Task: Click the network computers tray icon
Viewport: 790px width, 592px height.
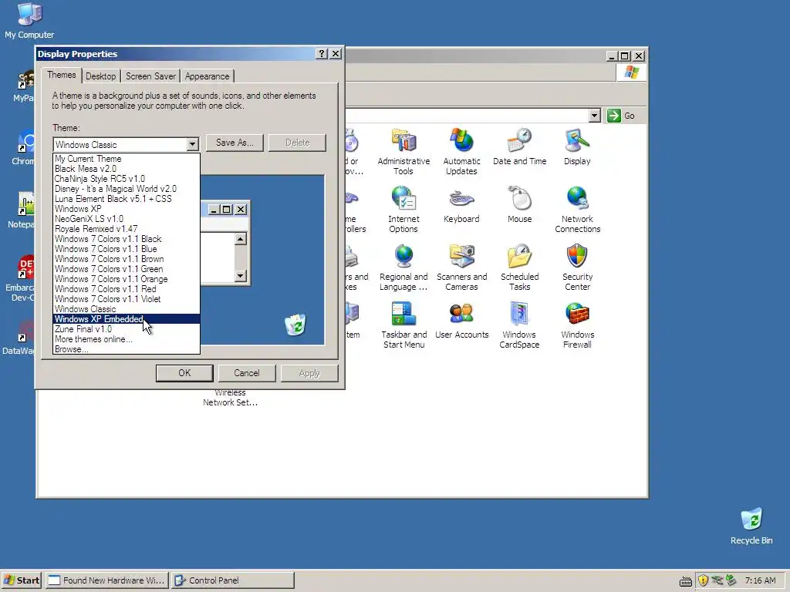Action: 717,580
